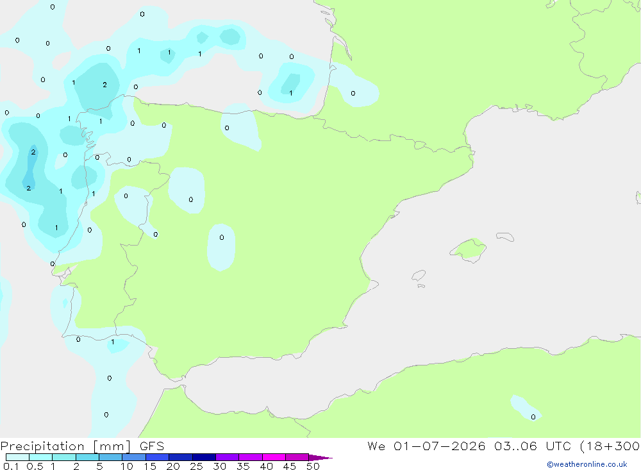
Task: Click the 0.1–0.5 mm legend color swatch
Action: coord(17,457)
